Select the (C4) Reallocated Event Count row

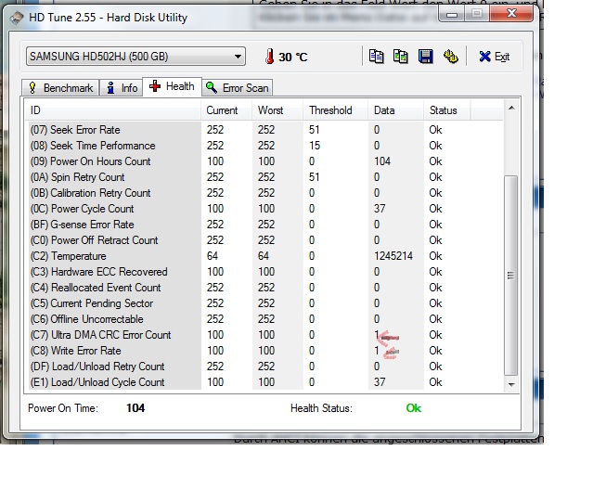click(264, 288)
